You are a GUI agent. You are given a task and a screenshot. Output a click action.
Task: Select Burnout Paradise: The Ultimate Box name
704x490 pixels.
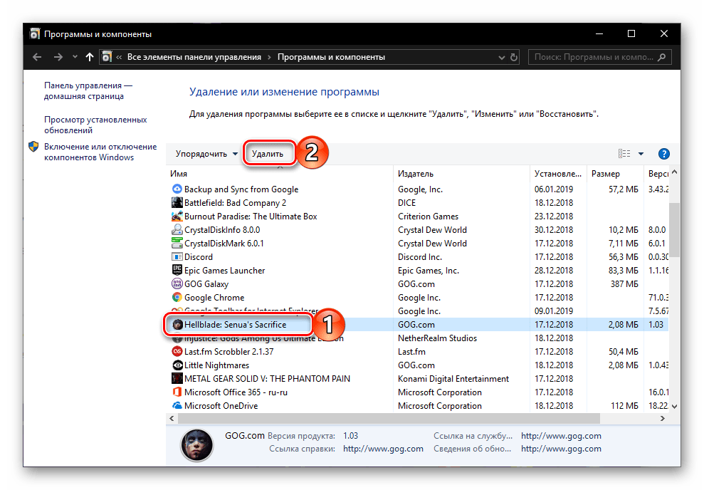pyautogui.click(x=251, y=217)
